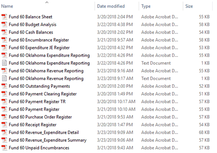Click the date 3/21/2018 10:10 AM
This screenshot has width=217, height=153.
(116, 109)
